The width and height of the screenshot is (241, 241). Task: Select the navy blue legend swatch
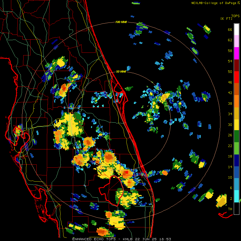point(236,160)
